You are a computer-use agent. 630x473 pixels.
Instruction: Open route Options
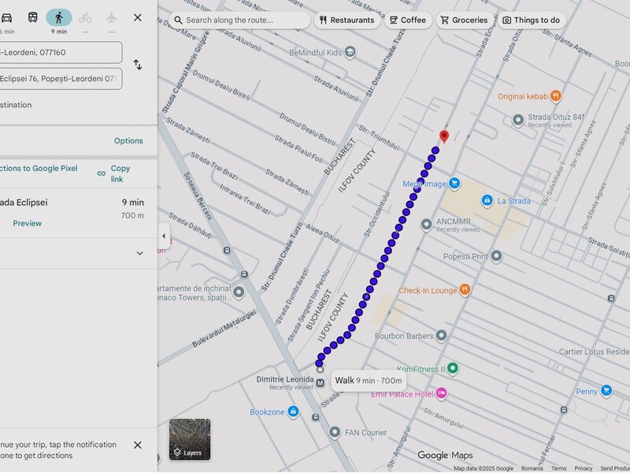click(128, 141)
